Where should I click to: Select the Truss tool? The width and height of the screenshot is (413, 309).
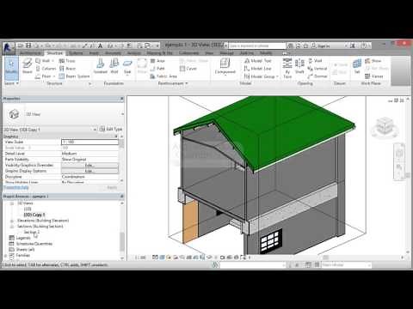(67, 61)
